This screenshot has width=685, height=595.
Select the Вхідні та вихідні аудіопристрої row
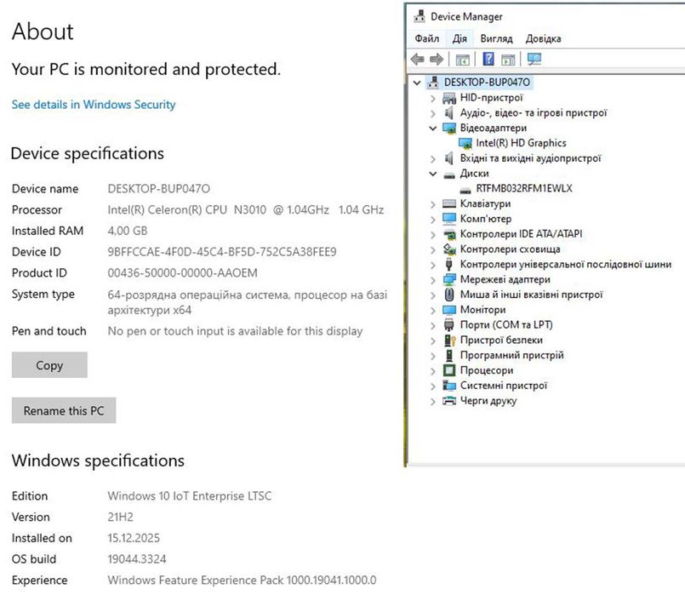(530, 158)
